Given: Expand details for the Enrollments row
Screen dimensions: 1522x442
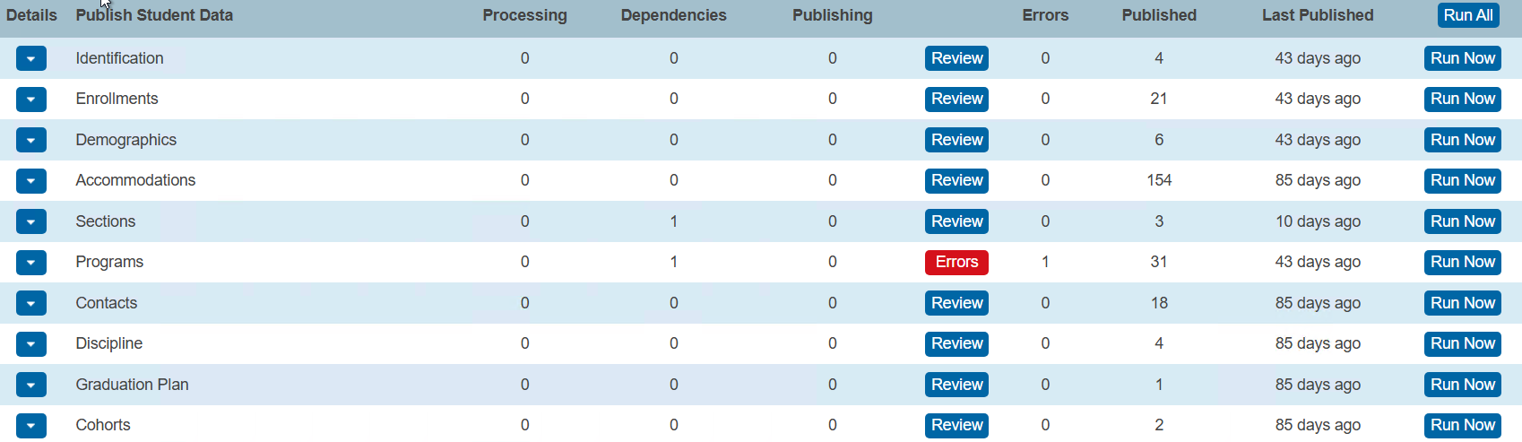Looking at the screenshot, I should pyautogui.click(x=30, y=99).
